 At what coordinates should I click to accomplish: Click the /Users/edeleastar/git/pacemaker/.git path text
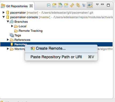(67, 13)
